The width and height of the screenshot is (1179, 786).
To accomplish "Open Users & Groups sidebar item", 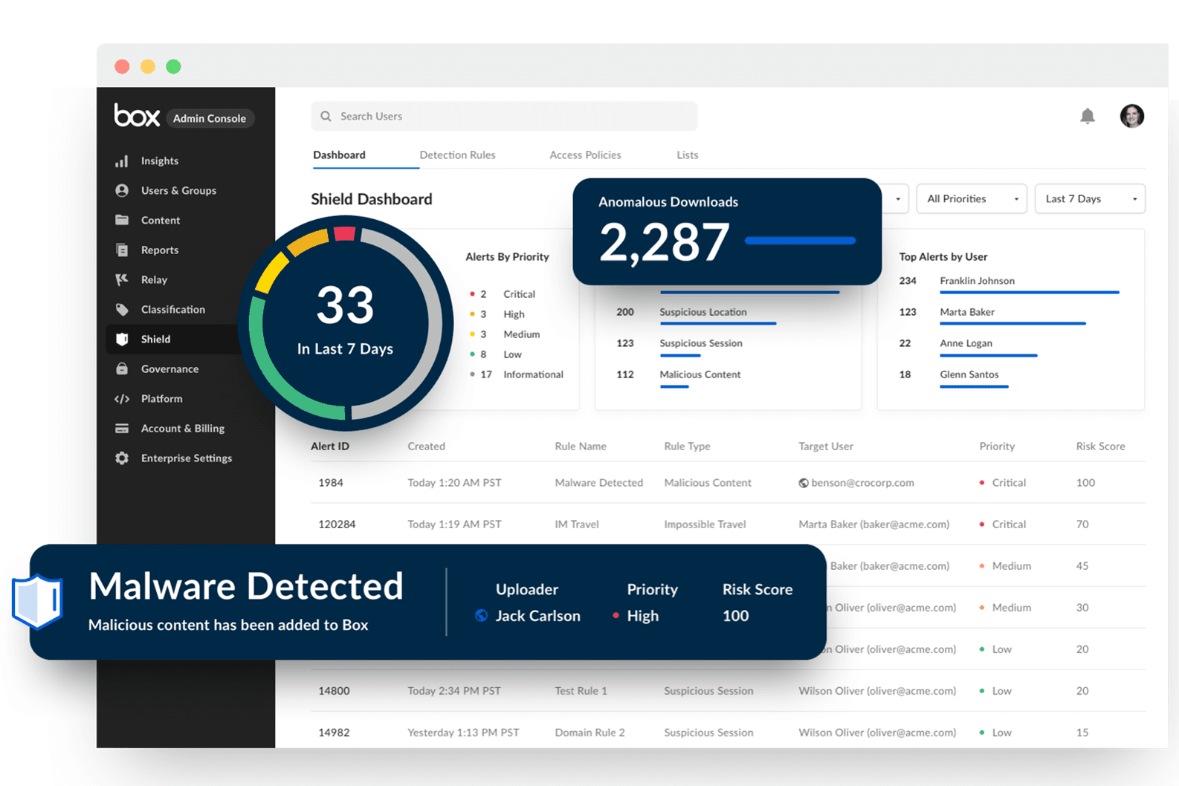I will click(x=178, y=191).
